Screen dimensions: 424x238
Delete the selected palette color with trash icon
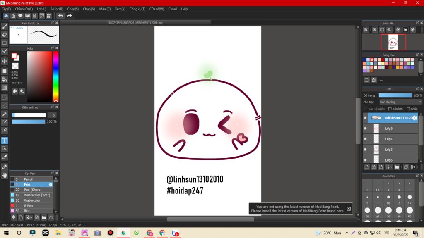tap(373, 80)
